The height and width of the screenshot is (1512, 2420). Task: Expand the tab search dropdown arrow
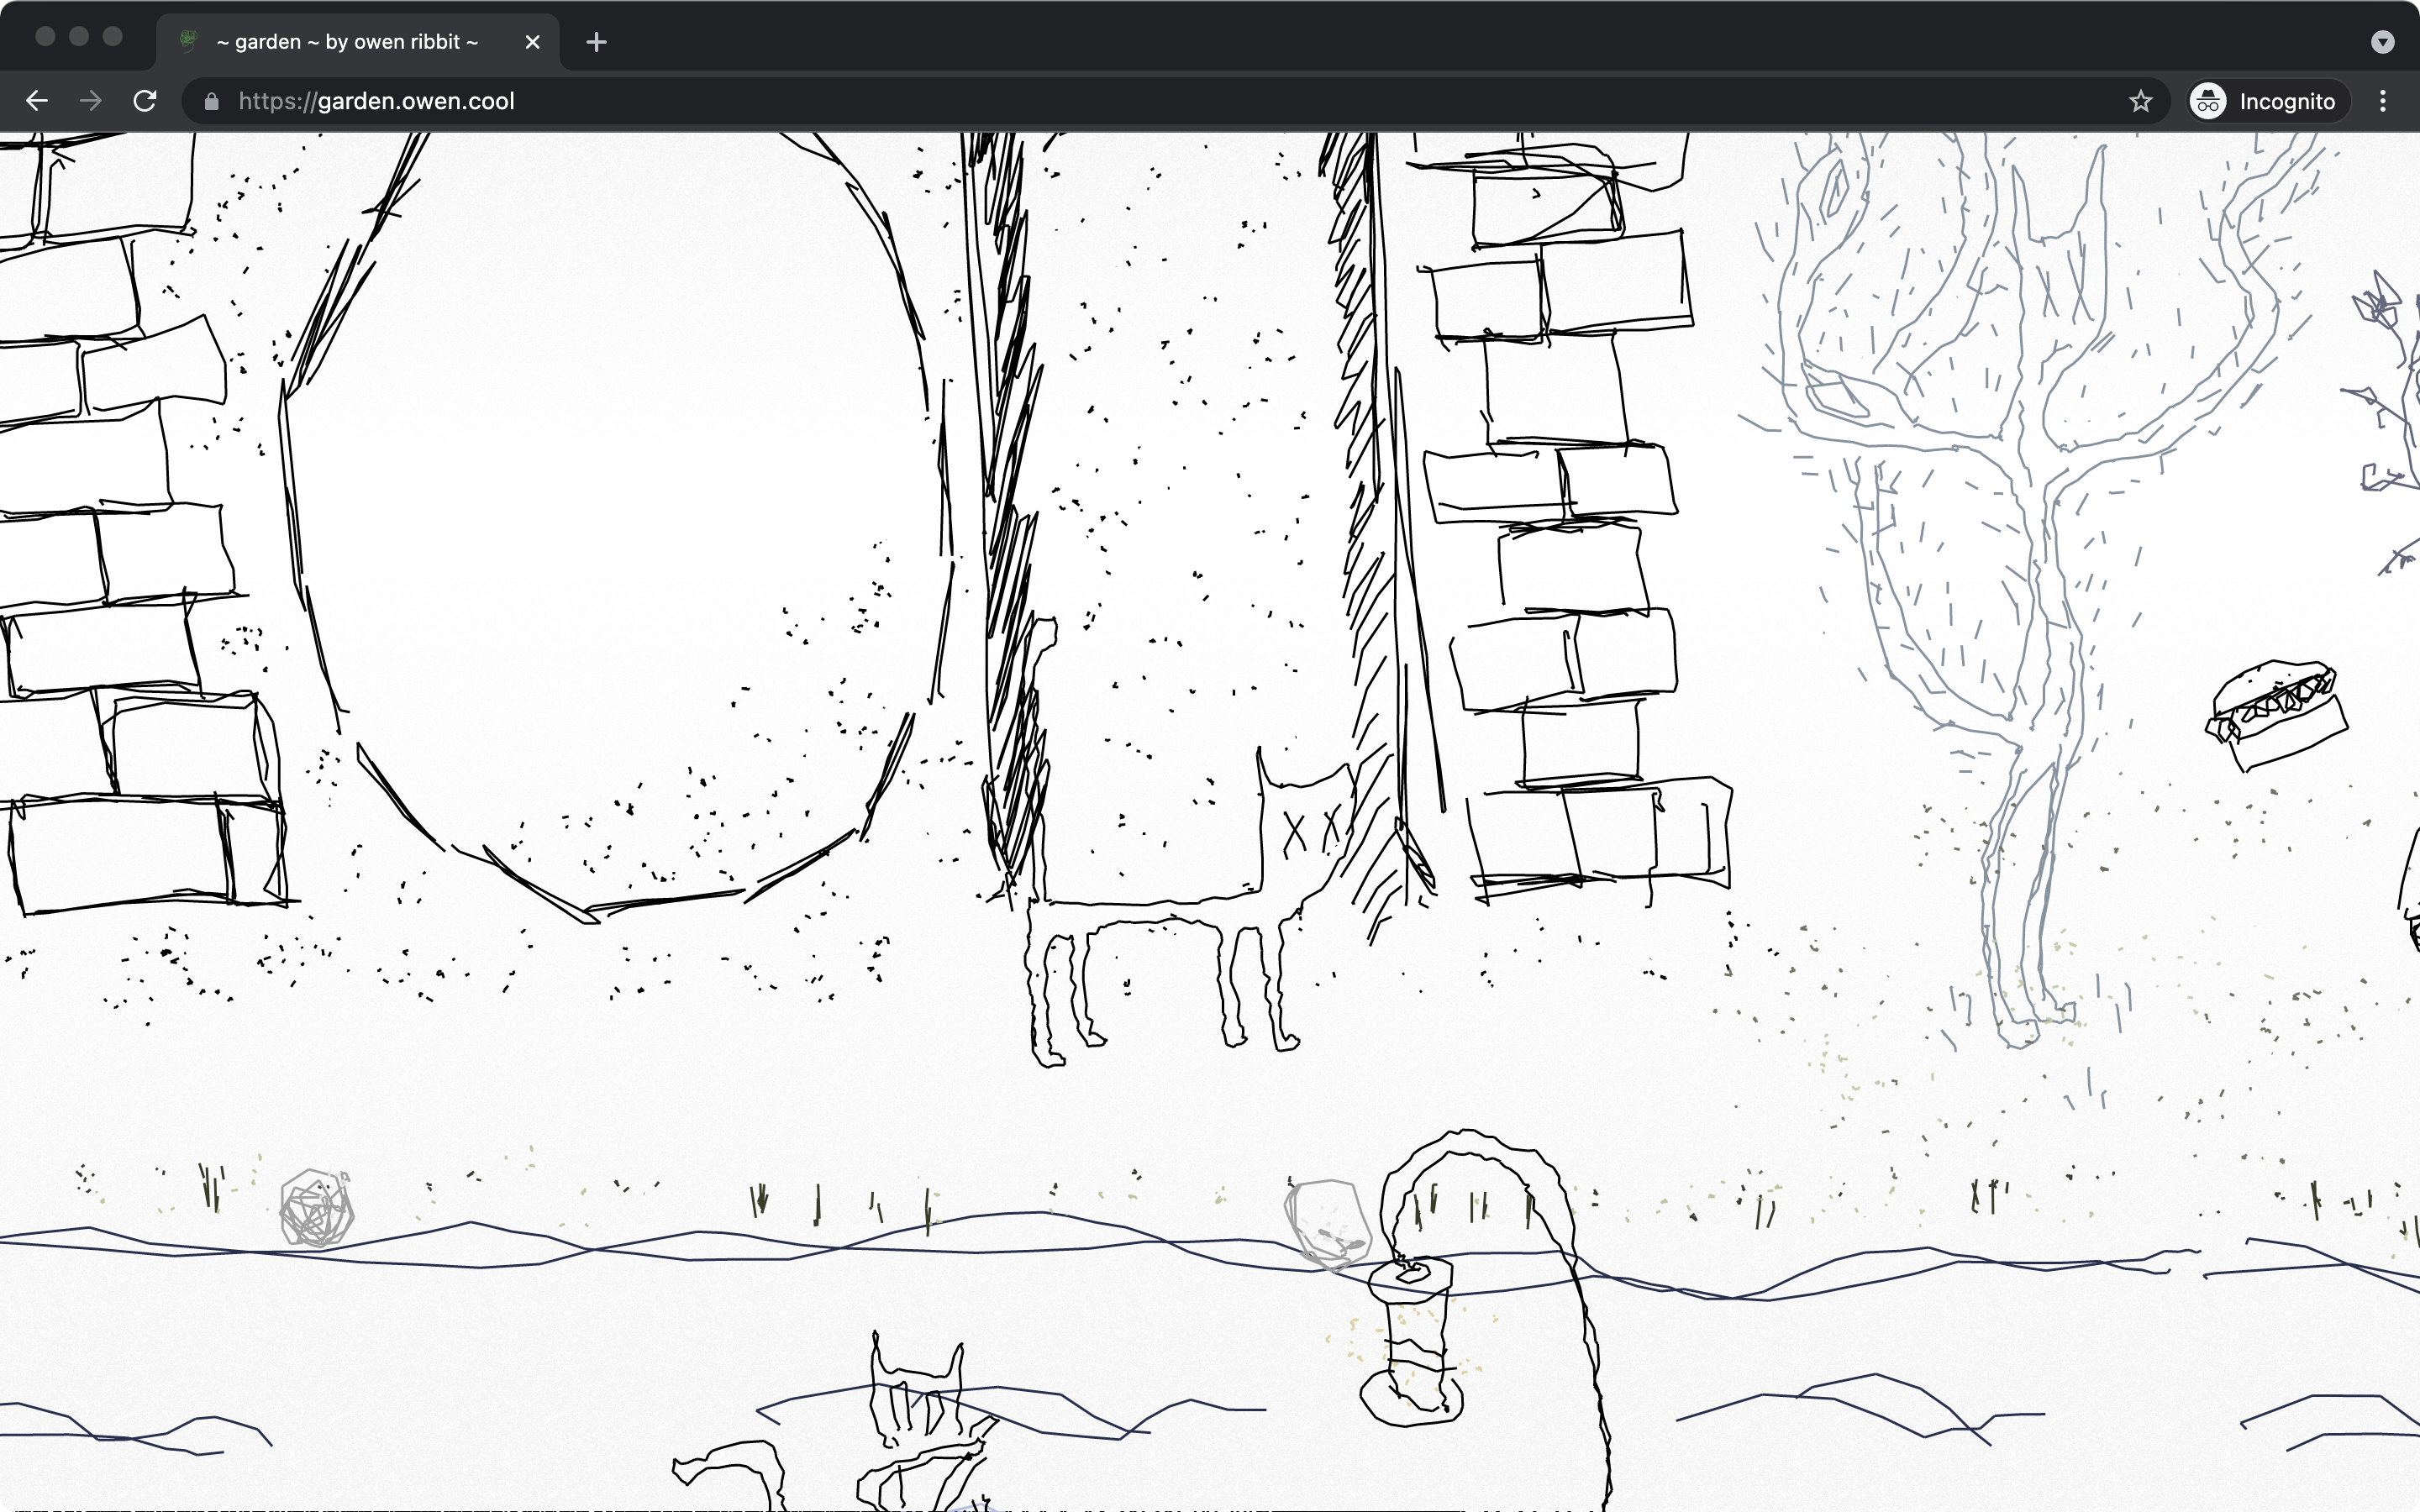pos(2383,42)
